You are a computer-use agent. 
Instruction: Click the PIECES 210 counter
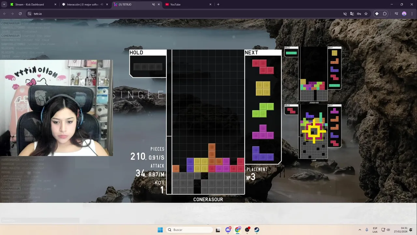[x=147, y=154]
